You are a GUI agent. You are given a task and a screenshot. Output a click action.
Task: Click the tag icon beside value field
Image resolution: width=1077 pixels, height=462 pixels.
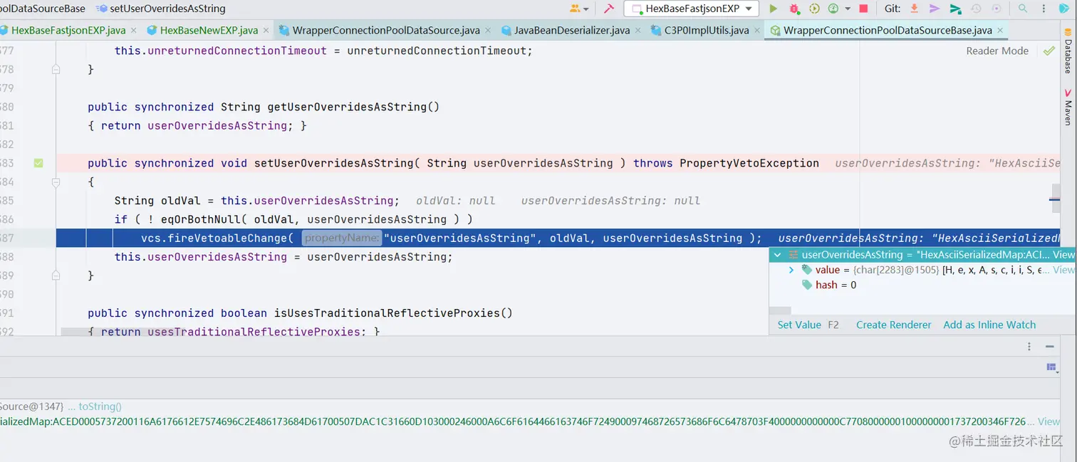(806, 270)
